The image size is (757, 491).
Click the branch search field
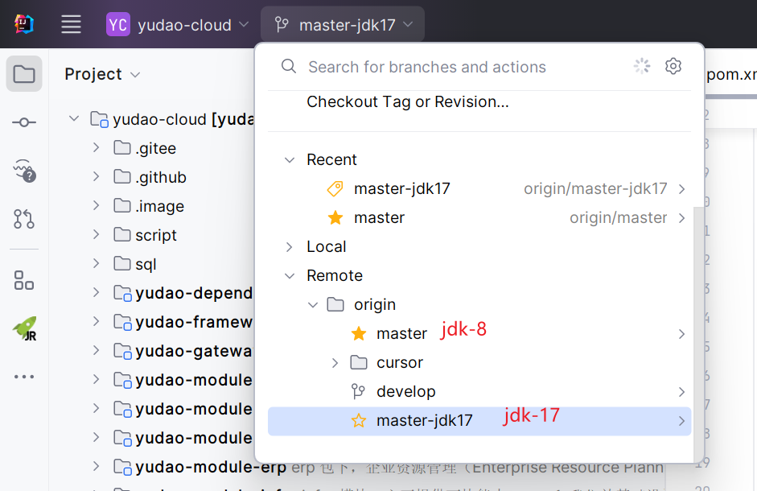click(x=427, y=67)
